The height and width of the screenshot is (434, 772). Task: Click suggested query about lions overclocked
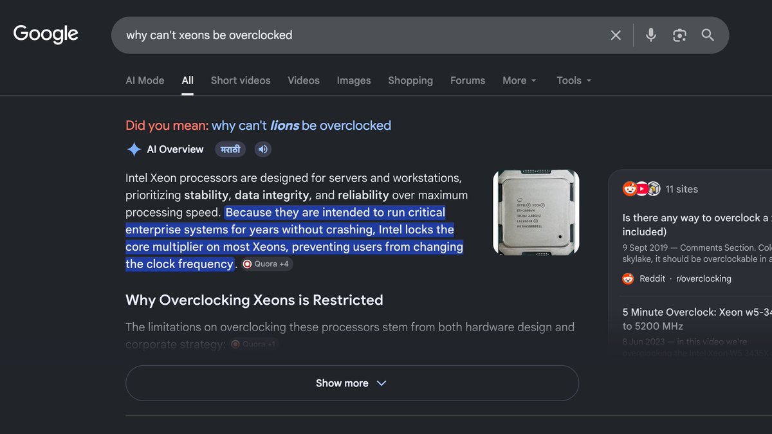[301, 125]
